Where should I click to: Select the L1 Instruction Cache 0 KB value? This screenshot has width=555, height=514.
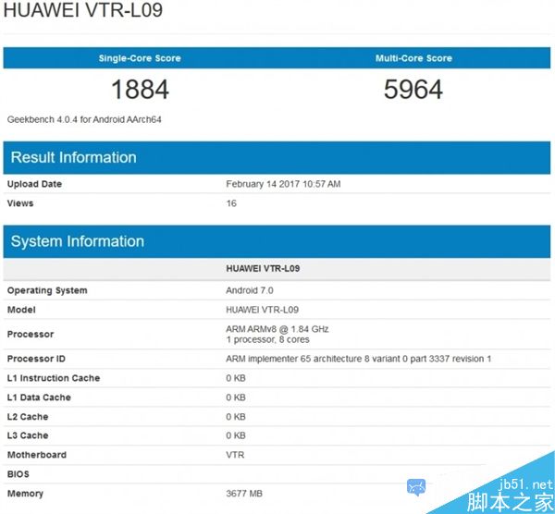coord(236,378)
